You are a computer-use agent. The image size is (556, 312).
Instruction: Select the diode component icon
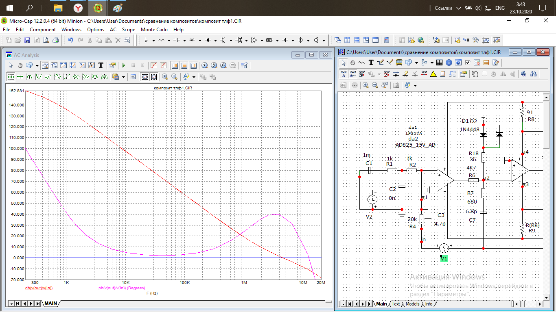[208, 40]
